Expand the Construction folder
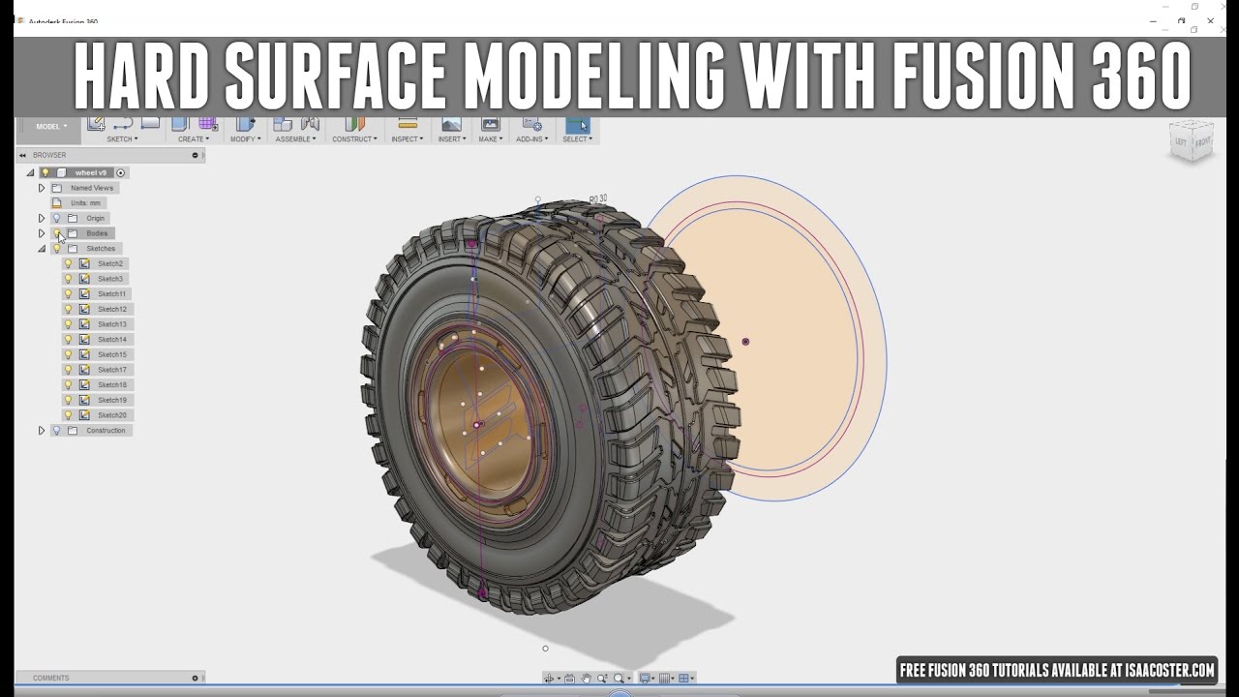The height and width of the screenshot is (697, 1239). [x=42, y=430]
